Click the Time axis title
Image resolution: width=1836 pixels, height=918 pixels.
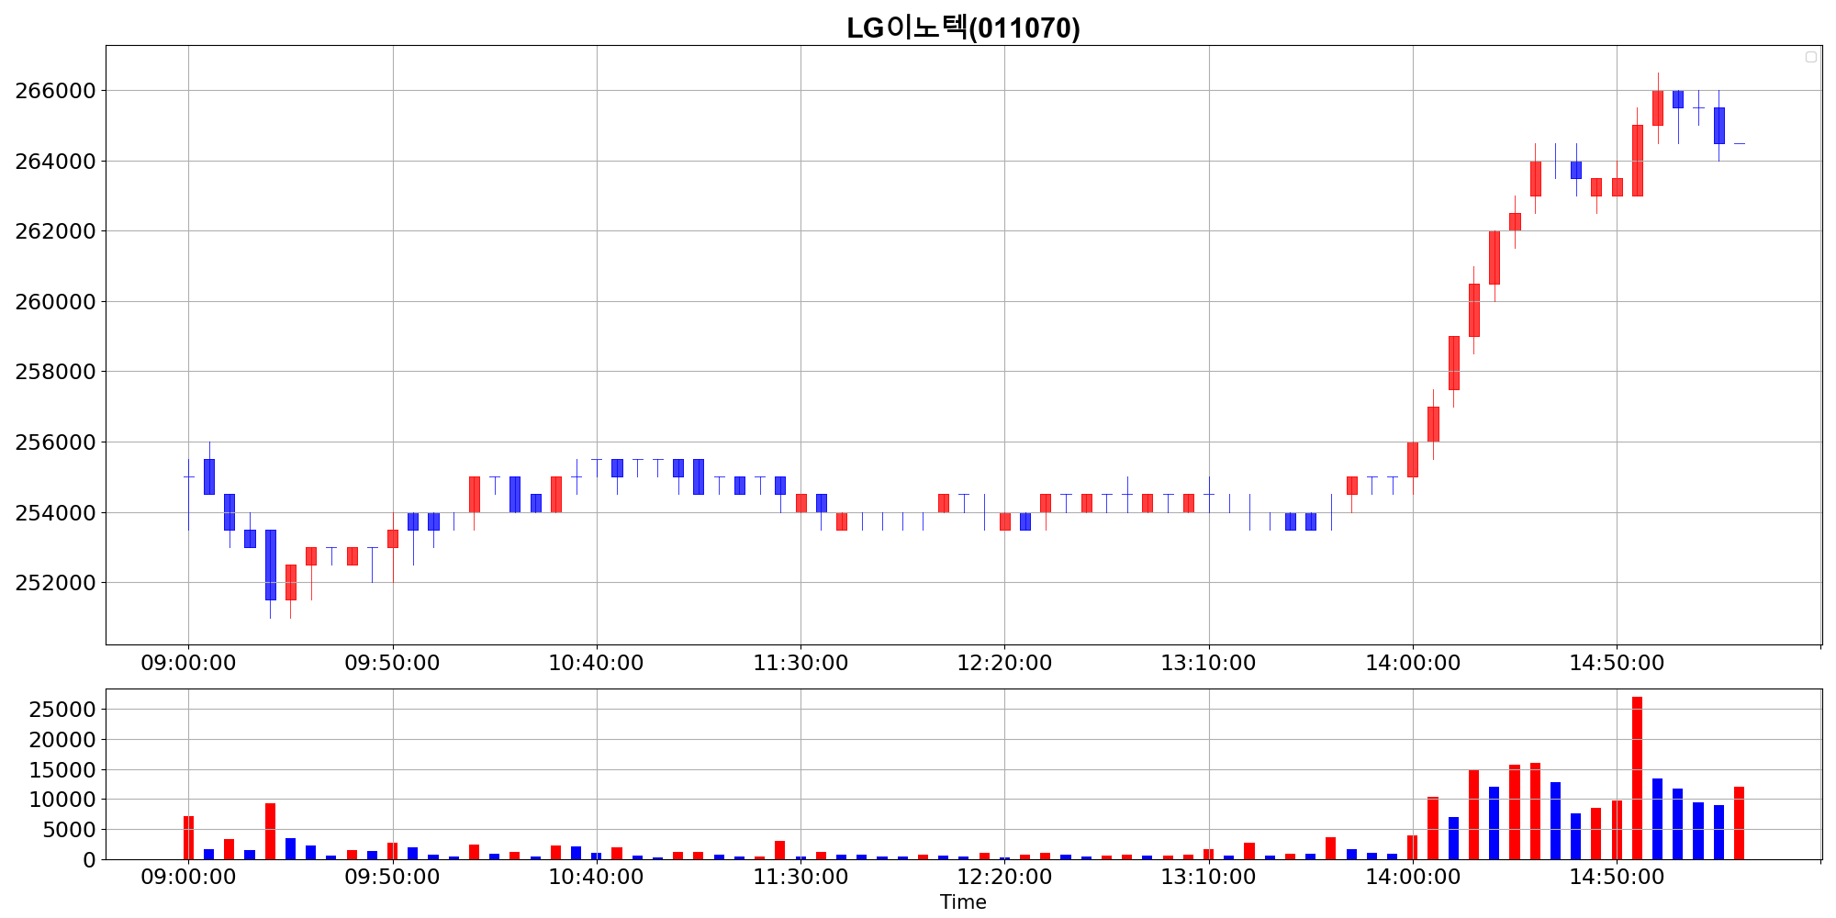pos(963,902)
